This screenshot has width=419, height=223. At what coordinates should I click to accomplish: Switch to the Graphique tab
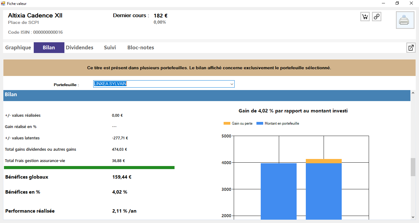tap(18, 48)
